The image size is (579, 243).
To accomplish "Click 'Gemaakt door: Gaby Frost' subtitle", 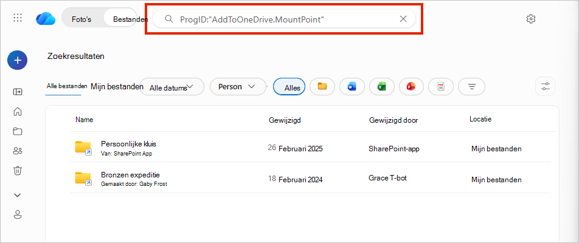I will pyautogui.click(x=134, y=184).
